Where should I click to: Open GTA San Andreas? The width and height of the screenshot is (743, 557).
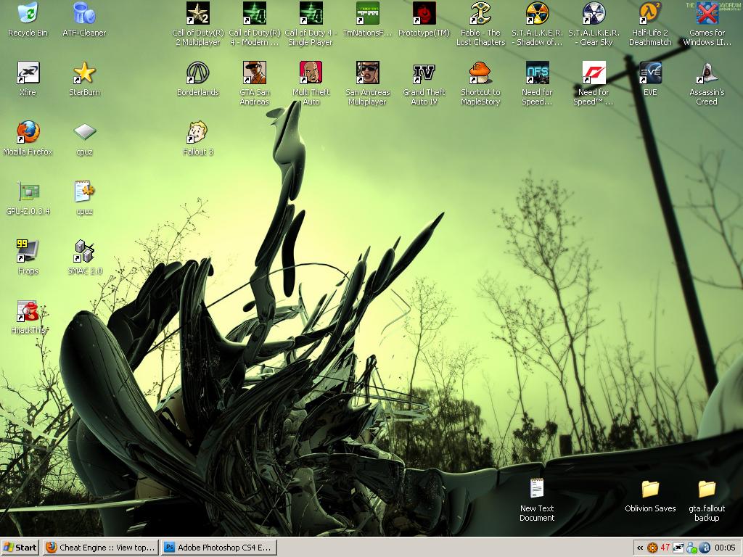pyautogui.click(x=253, y=76)
